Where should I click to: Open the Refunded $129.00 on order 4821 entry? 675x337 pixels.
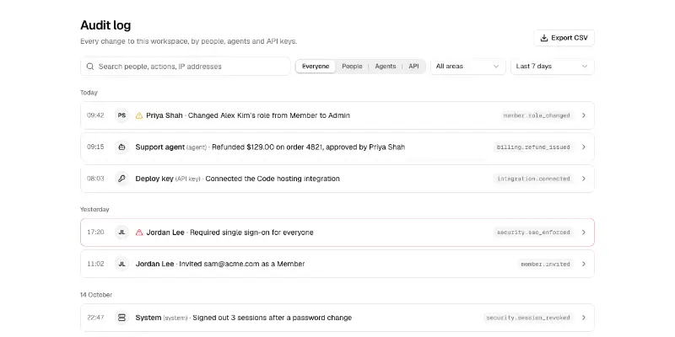(x=337, y=147)
